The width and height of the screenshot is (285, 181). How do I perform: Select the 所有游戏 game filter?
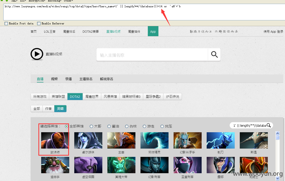click(x=40, y=97)
